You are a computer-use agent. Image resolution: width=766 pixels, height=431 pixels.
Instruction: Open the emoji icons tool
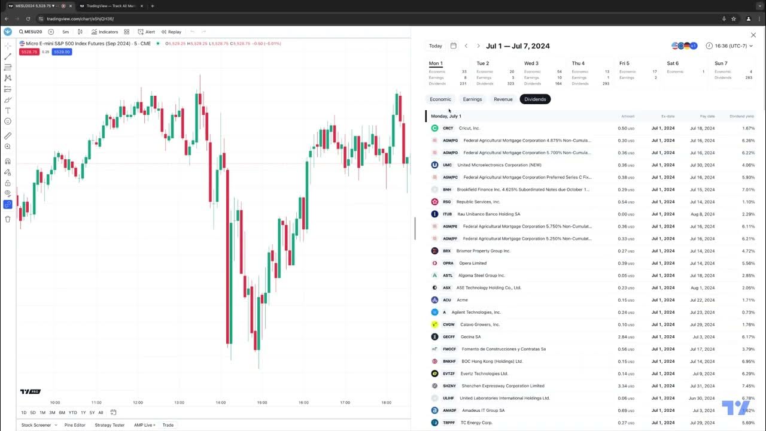coord(8,121)
